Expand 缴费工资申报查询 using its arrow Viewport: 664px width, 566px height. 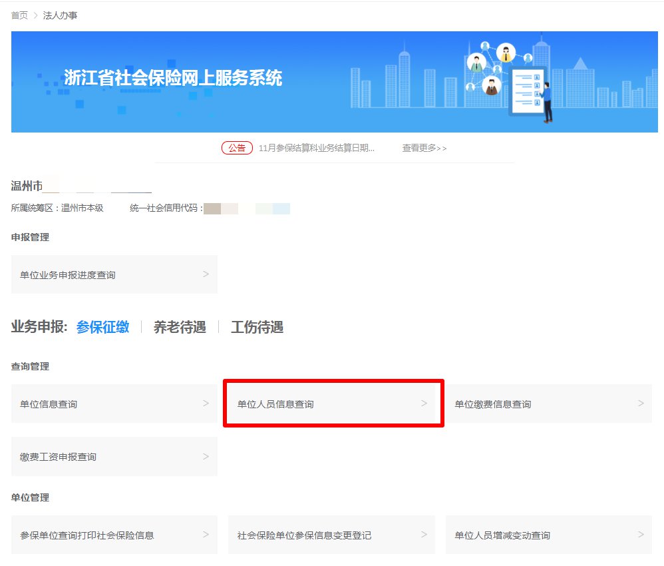pyautogui.click(x=206, y=457)
